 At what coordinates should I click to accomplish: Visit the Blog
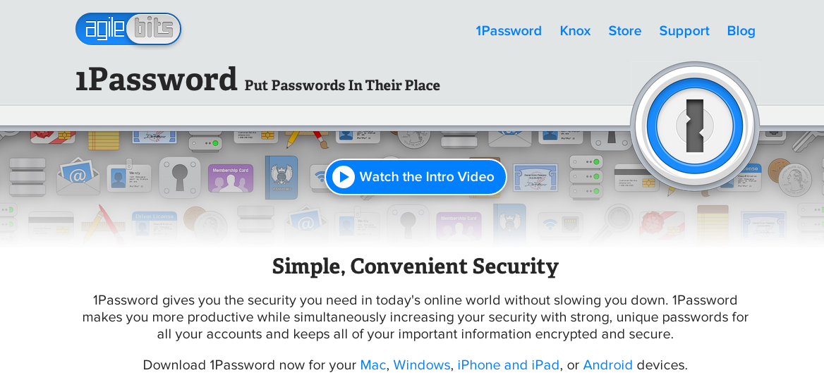click(x=741, y=31)
